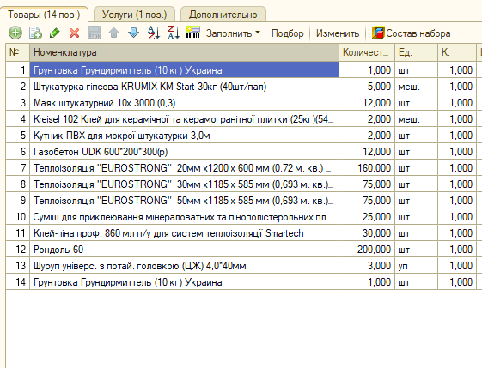The width and height of the screenshot is (482, 368).
Task: Select Kreisel 102 Клей для керамічної row
Action: 184,119
